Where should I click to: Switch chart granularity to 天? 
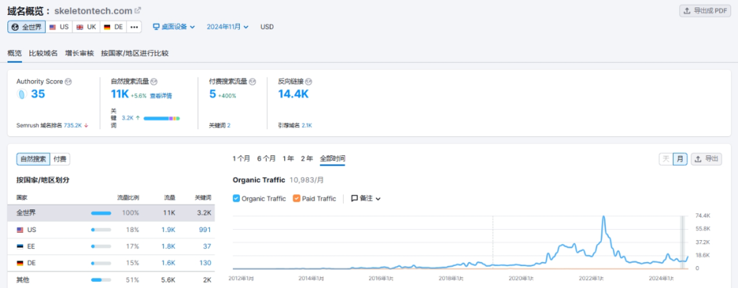point(666,159)
